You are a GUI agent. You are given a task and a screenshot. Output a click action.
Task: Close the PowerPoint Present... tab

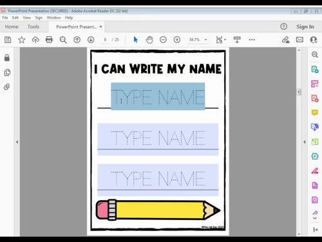(100, 26)
